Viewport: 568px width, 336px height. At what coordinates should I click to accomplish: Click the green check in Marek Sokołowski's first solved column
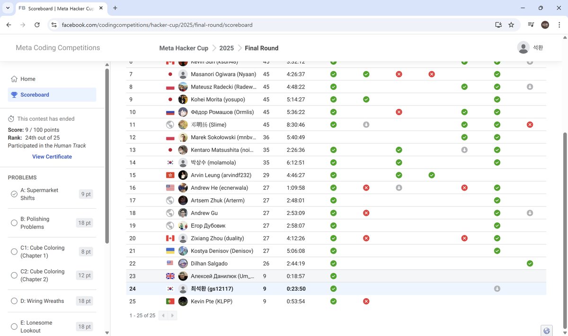click(x=464, y=137)
